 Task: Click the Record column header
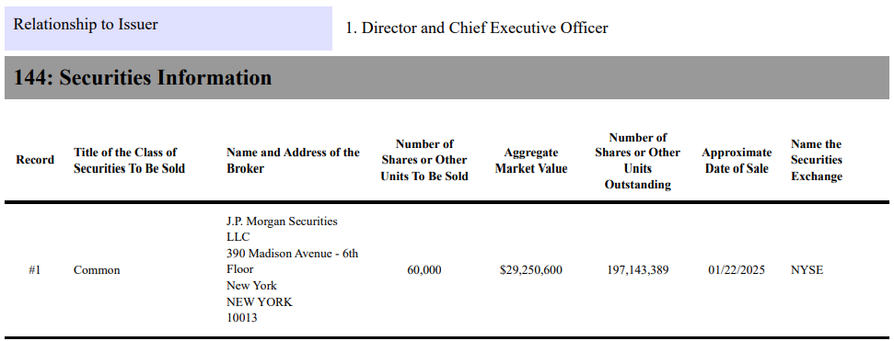tap(35, 160)
